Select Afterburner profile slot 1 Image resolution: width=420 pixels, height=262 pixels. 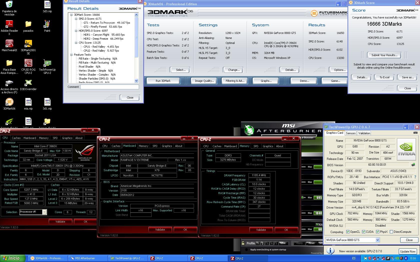258,243
